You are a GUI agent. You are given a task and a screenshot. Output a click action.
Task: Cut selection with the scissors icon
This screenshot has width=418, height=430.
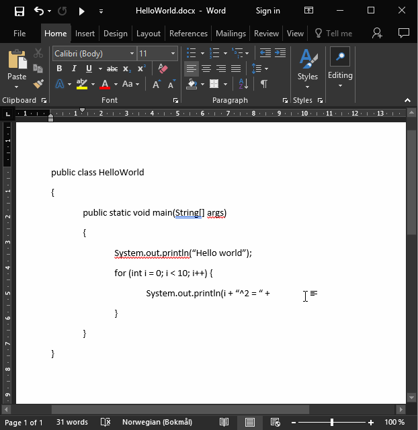[38, 53]
